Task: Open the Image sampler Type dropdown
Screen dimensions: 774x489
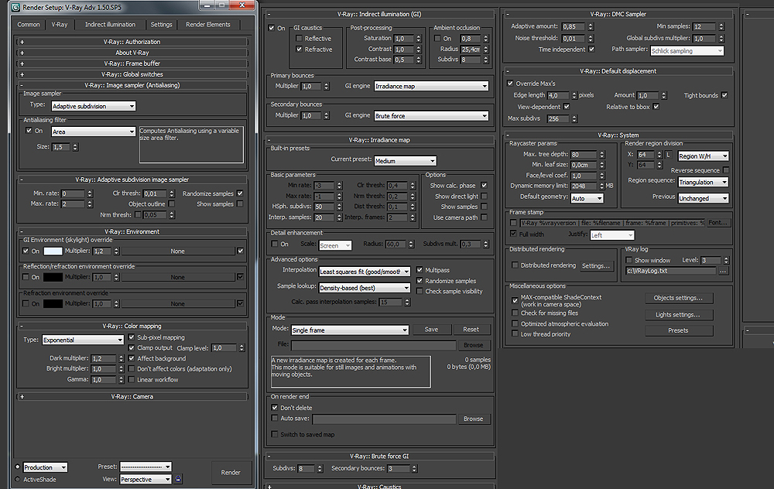Action: point(94,106)
